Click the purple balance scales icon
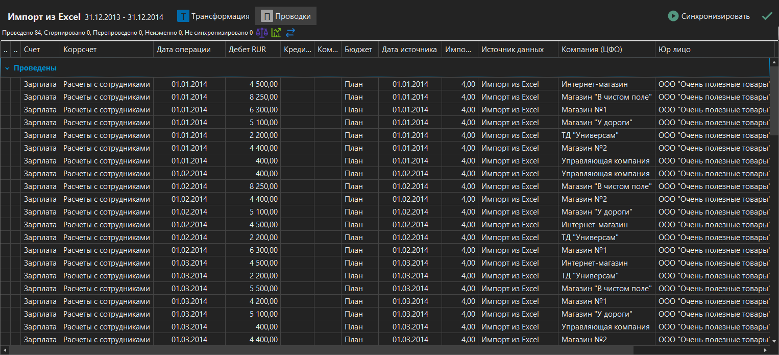 point(261,33)
